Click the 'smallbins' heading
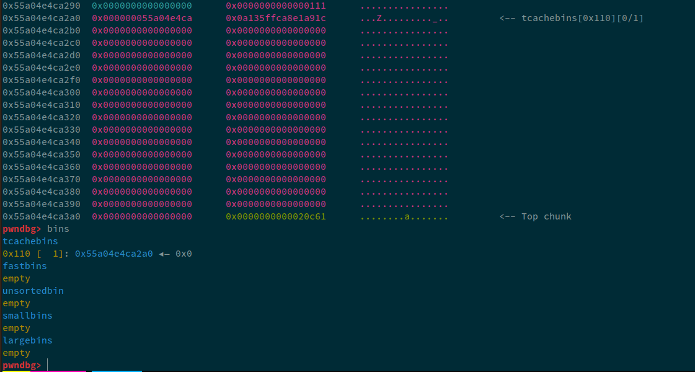The image size is (695, 372). pyautogui.click(x=27, y=316)
